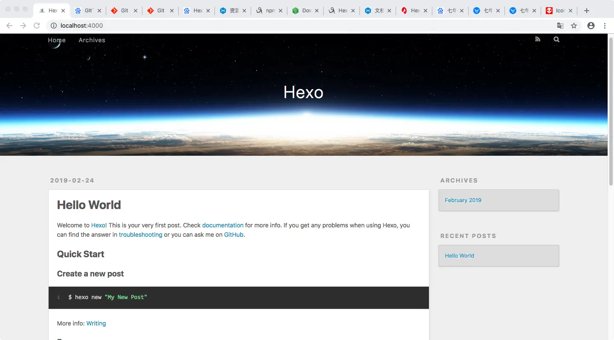
Task: Open the Home navigation item
Action: [x=57, y=40]
